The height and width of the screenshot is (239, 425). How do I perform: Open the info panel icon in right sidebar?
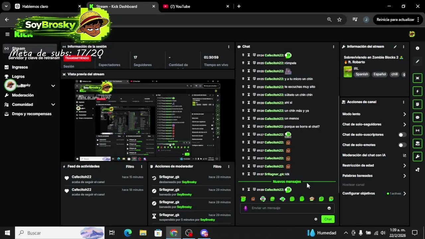[x=417, y=48]
